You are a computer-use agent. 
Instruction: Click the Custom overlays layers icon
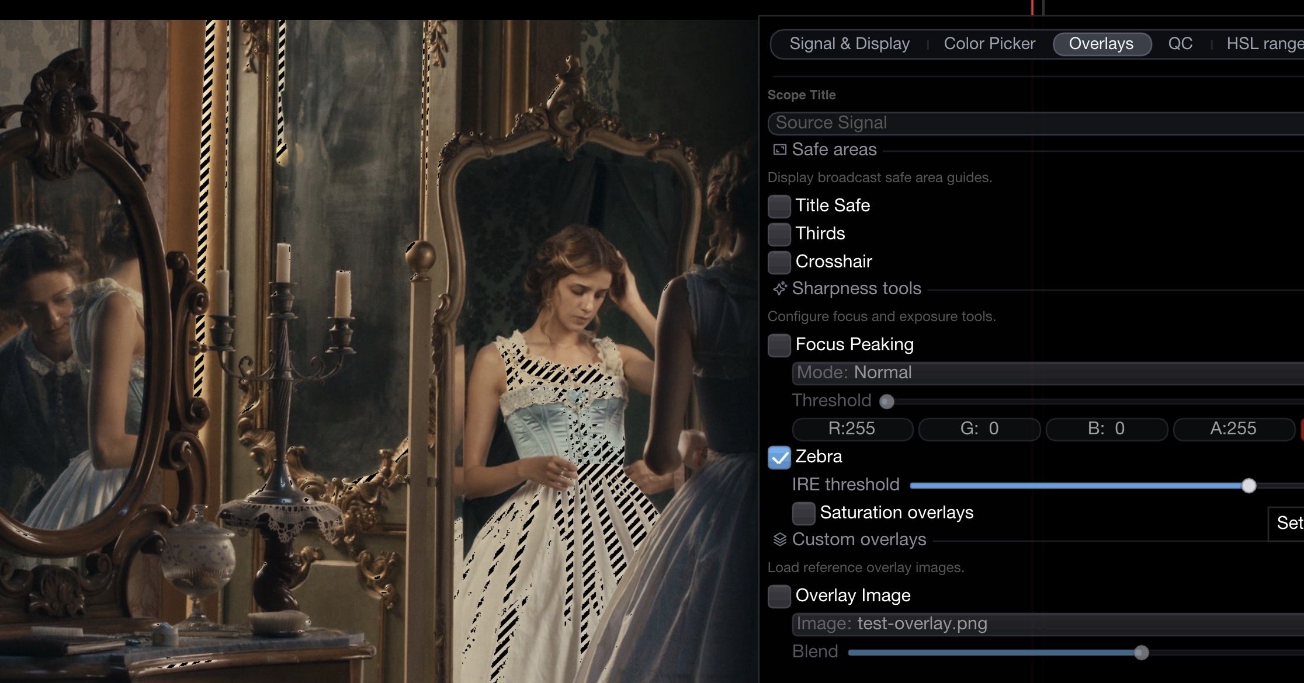[779, 539]
